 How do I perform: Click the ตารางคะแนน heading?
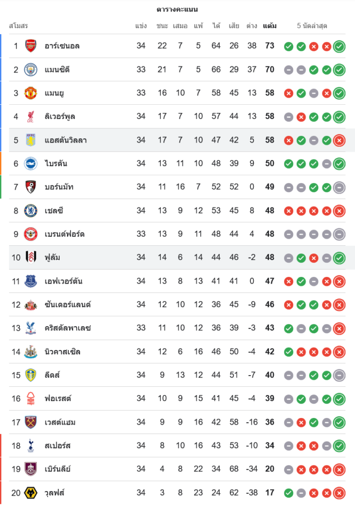point(177,9)
